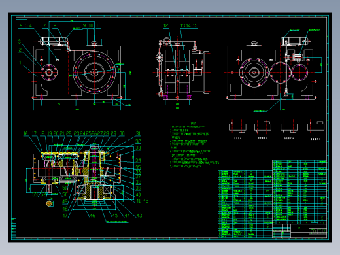Click part number label 34

pyautogui.click(x=139, y=161)
